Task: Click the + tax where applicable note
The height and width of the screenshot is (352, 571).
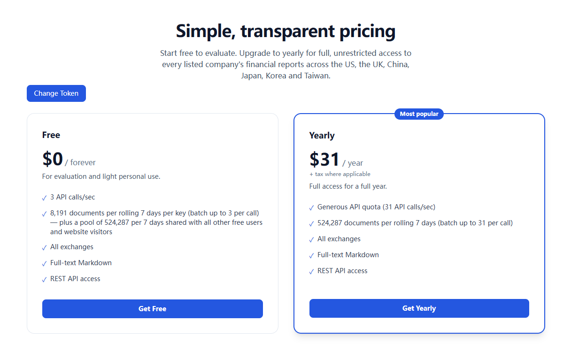Action: pos(340,174)
